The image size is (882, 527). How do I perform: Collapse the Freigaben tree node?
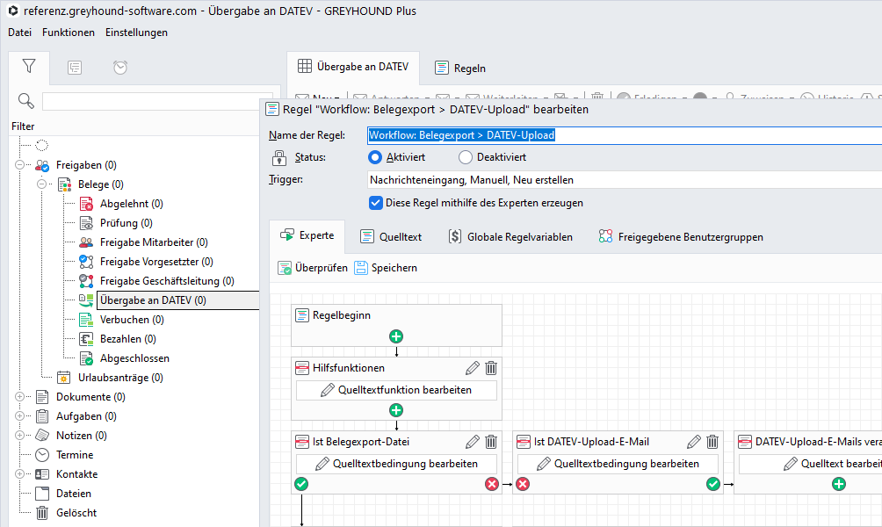(19, 165)
